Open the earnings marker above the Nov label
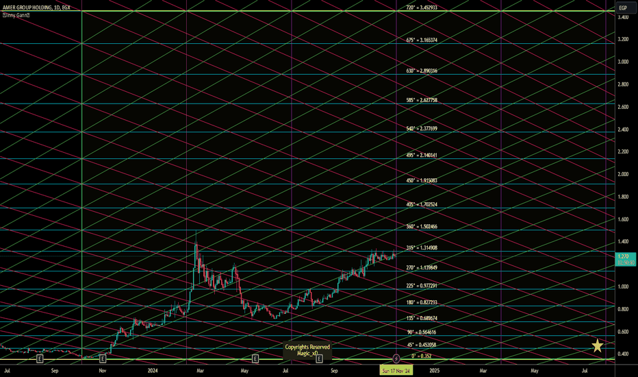This screenshot has width=638, height=377. click(x=103, y=358)
